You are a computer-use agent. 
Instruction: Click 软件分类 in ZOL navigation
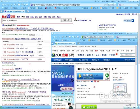(x=90, y=55)
